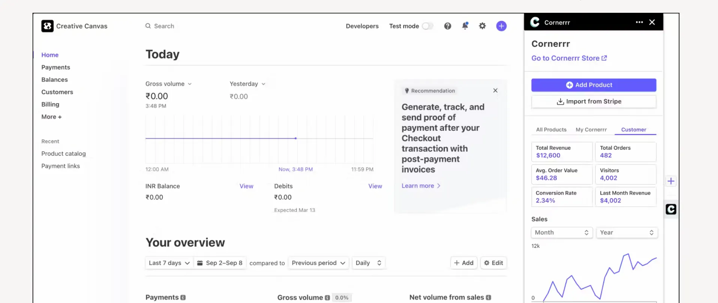This screenshot has width=718, height=303.
Task: Expand the Gross volume dropdown
Action: point(169,84)
